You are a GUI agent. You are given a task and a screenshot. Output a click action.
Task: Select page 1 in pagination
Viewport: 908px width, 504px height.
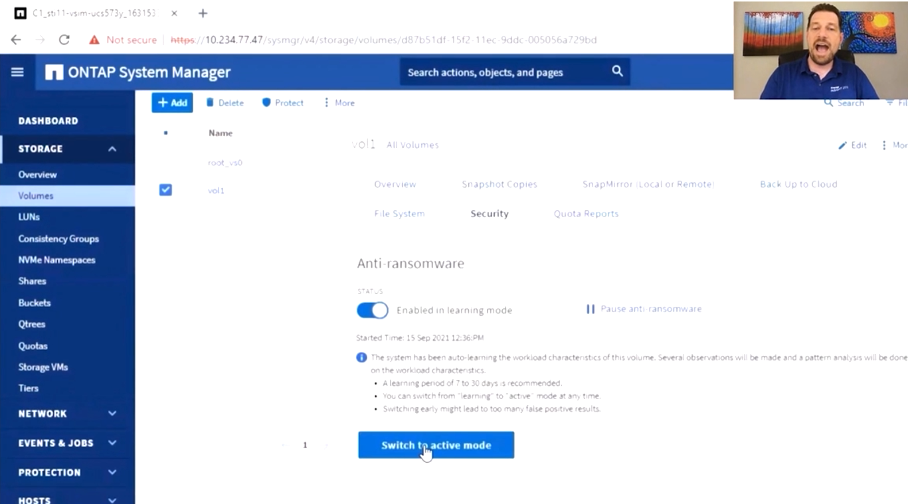(x=305, y=445)
